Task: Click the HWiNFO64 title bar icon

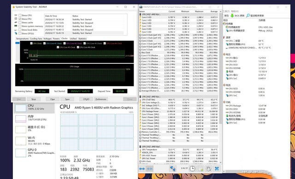Action: click(x=141, y=7)
